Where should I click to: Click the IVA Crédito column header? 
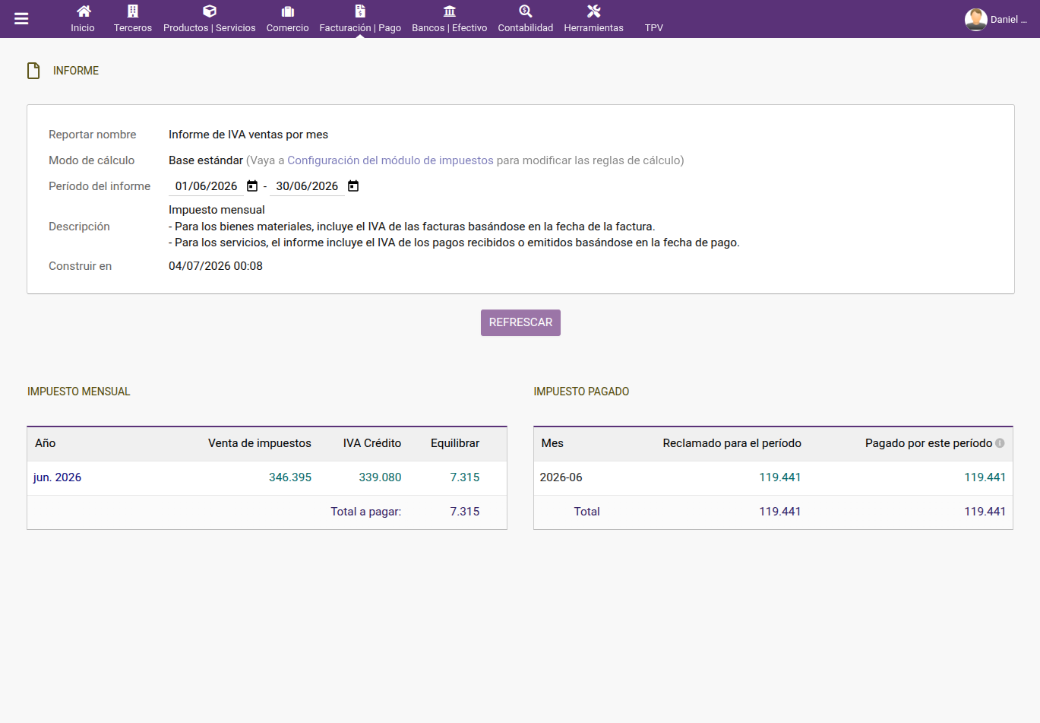[x=372, y=443]
